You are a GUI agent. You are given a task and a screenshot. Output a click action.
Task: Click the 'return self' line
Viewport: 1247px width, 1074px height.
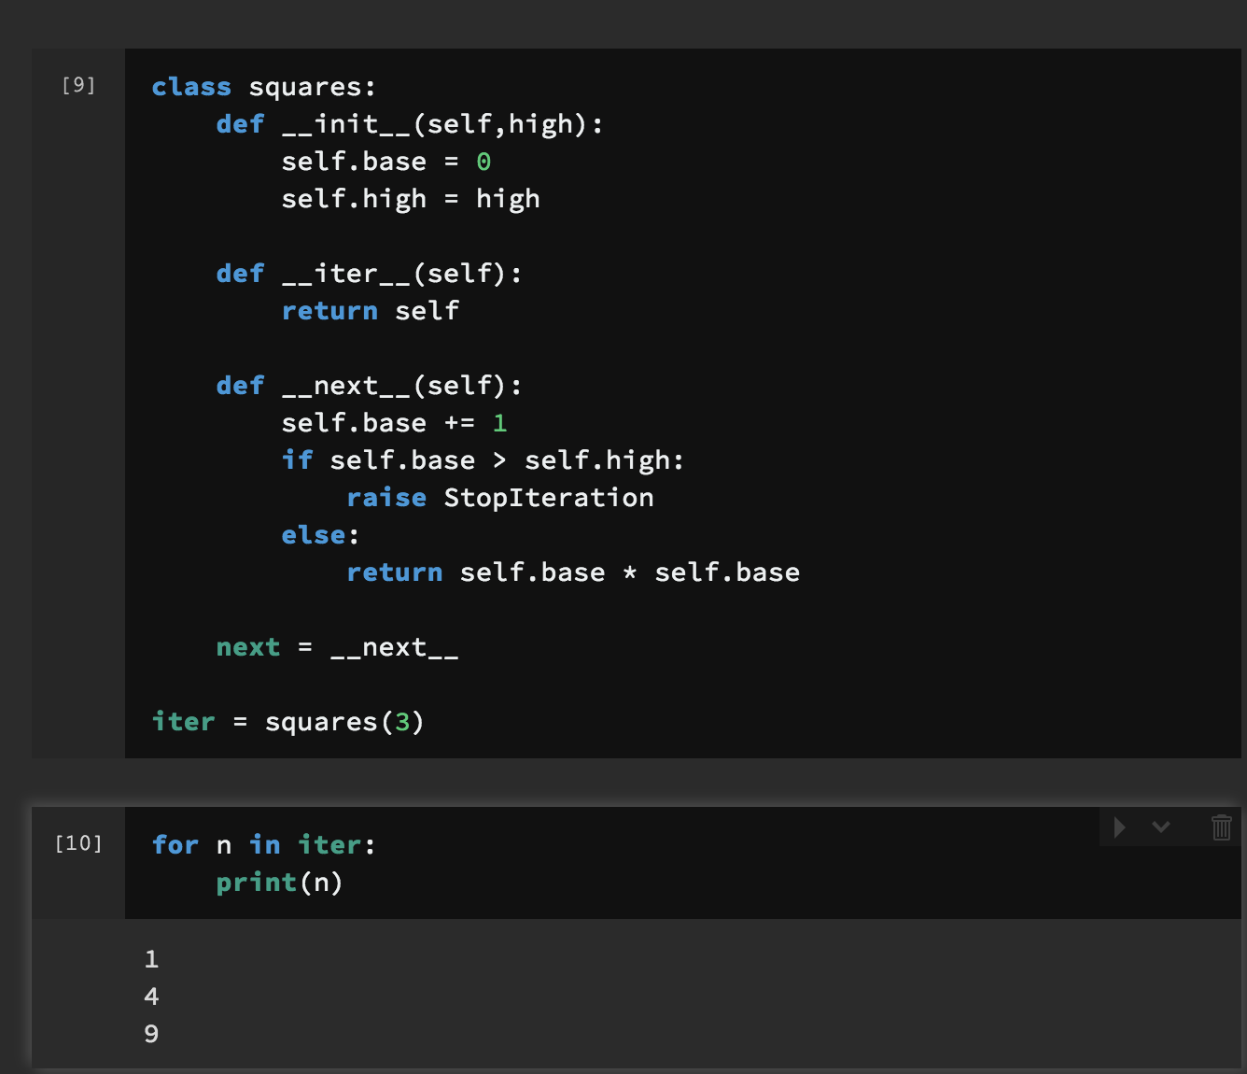coord(371,311)
